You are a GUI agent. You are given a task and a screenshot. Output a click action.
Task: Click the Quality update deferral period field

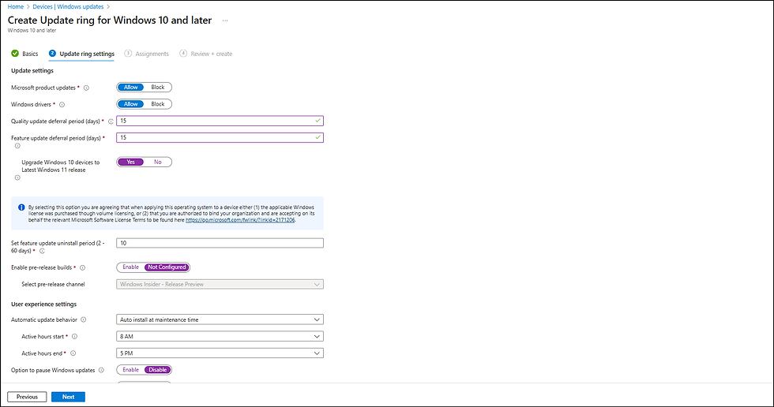(x=220, y=121)
